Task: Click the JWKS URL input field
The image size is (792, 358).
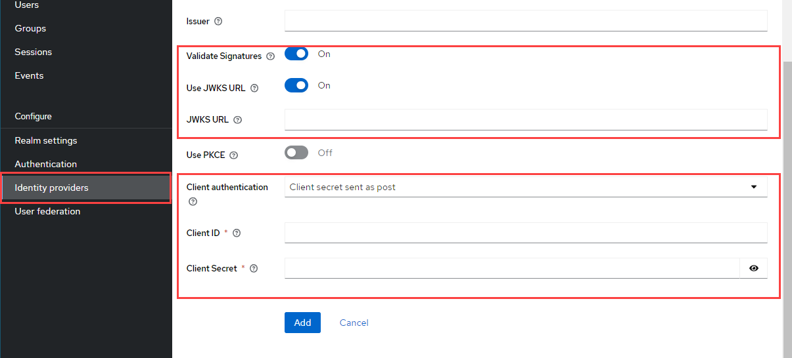Action: [x=526, y=119]
